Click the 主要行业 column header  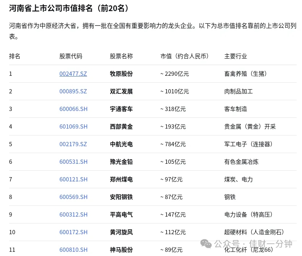click(x=235, y=56)
